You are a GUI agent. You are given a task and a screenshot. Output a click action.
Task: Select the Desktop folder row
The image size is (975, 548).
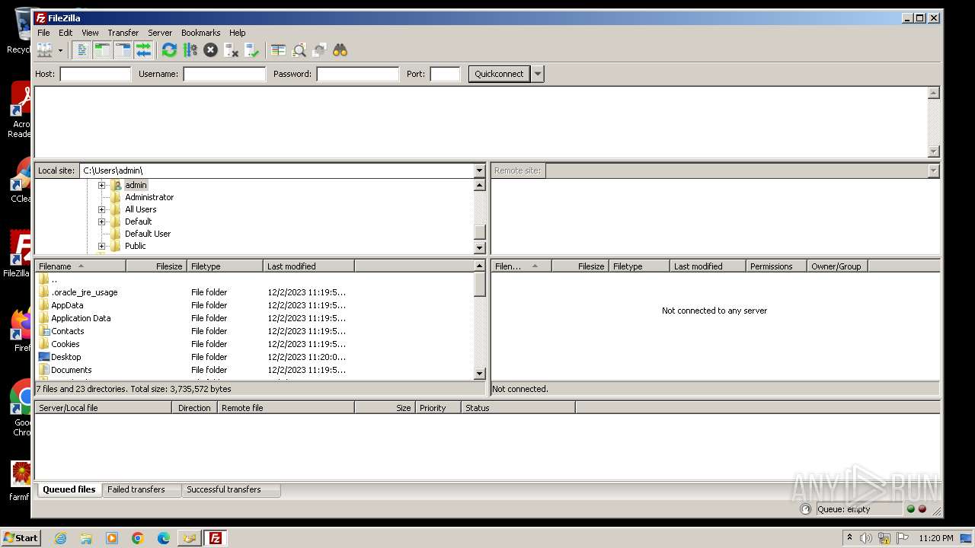254,357
